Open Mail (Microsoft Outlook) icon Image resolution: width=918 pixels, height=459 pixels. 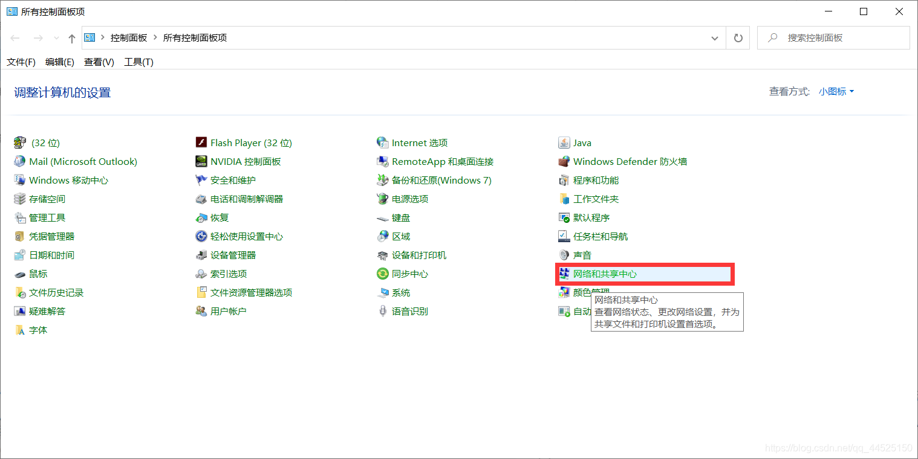point(20,161)
